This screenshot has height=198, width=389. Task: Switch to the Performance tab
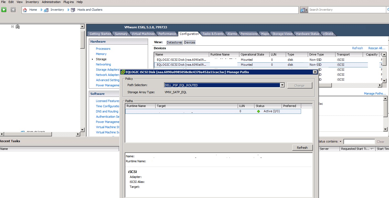(167, 34)
